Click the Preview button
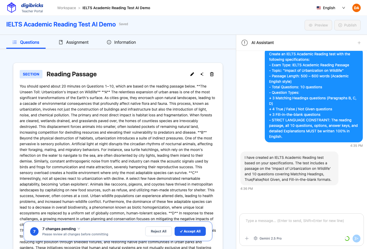Viewport: 367px width, 249px height. coord(318,25)
